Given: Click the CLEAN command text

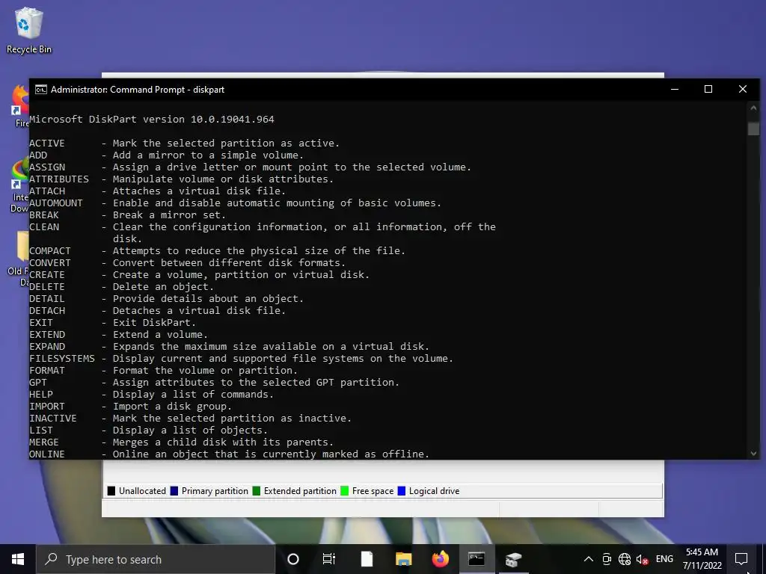Looking at the screenshot, I should (44, 227).
